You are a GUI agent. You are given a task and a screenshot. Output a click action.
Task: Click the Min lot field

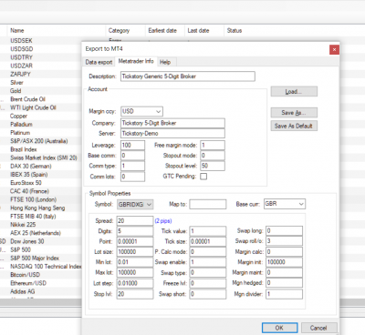pyautogui.click(x=135, y=262)
